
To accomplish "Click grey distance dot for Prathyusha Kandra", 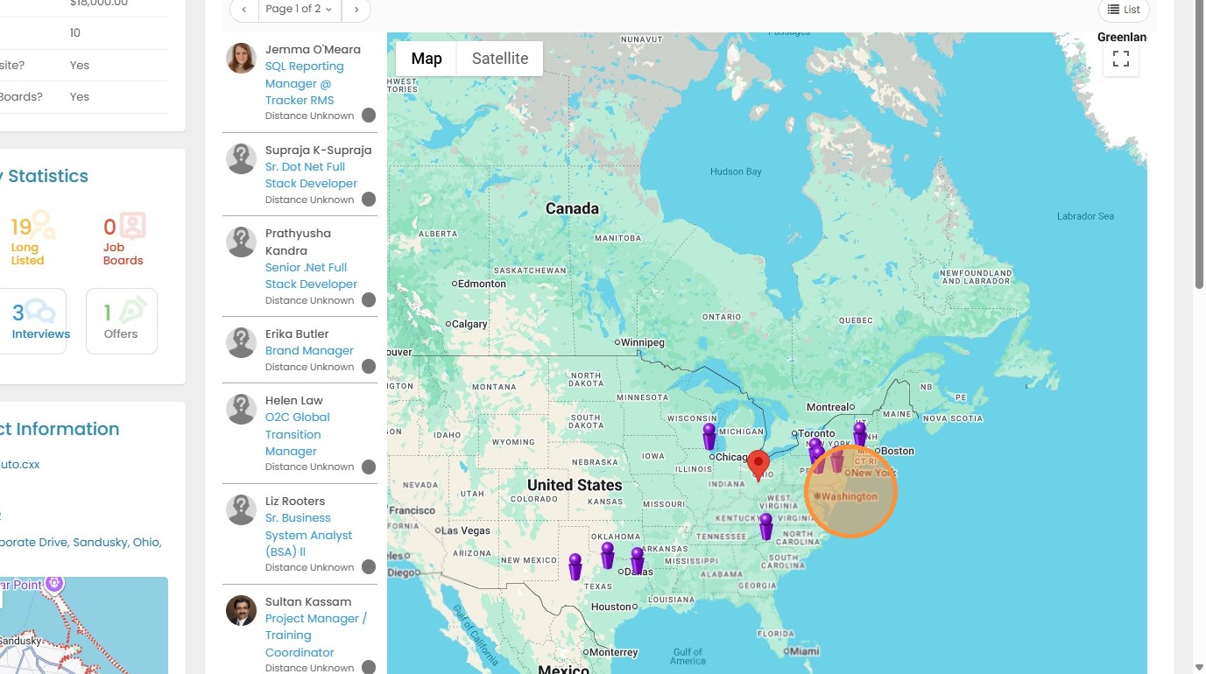I will (369, 300).
